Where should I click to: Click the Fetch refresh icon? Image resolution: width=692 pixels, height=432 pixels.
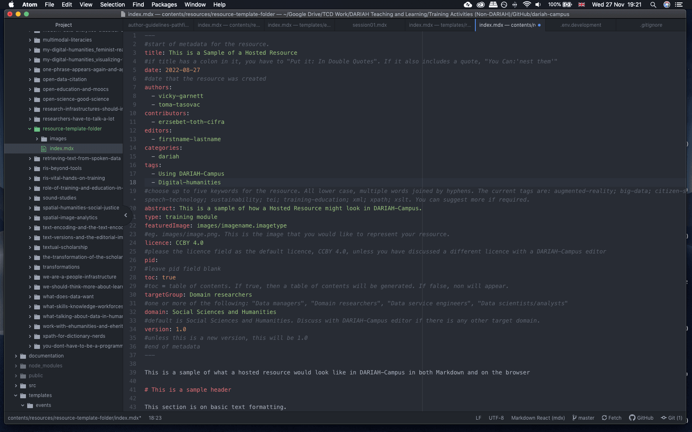coord(604,418)
